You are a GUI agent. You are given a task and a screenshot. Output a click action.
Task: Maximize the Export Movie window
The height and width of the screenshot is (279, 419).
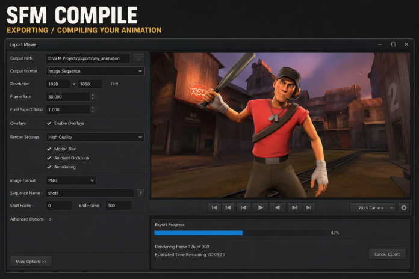pyautogui.click(x=393, y=44)
